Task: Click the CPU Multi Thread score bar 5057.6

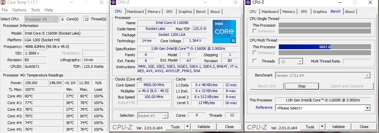Action: point(325,47)
